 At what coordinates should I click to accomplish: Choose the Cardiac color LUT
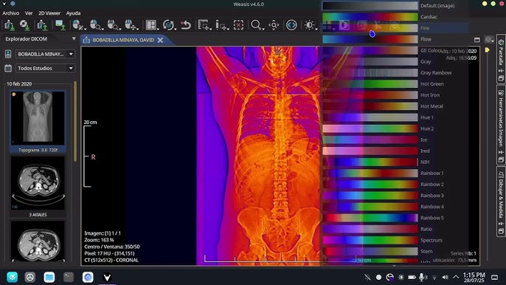(395, 17)
